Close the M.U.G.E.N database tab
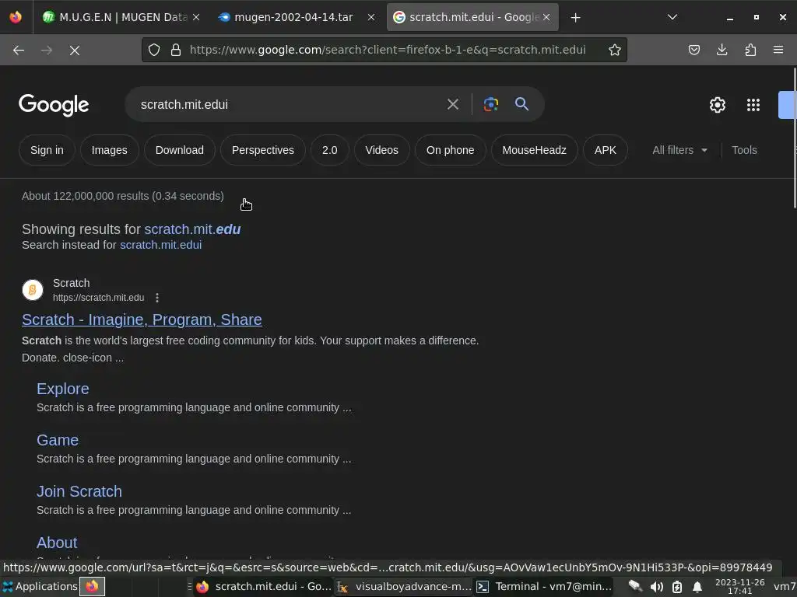Screen dimensions: 797x597 (x=196, y=17)
